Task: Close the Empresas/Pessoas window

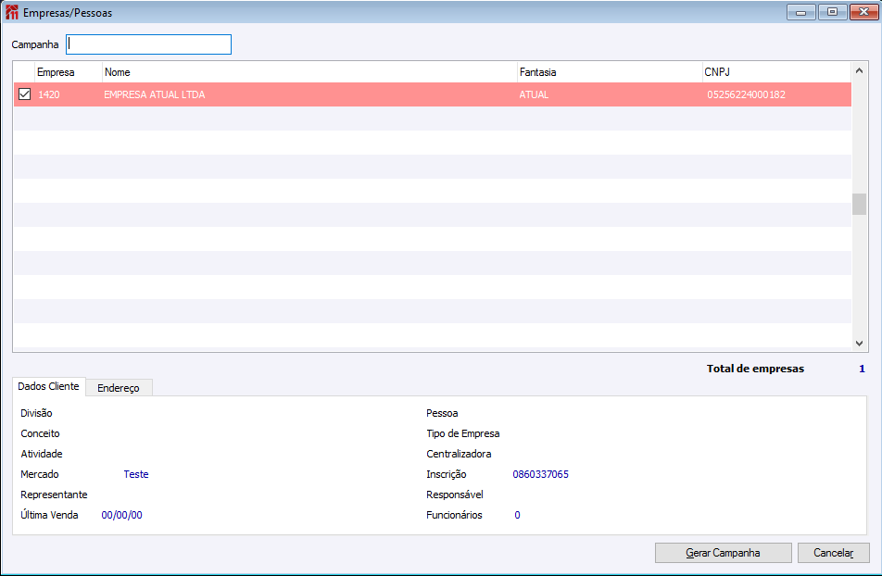Action: tap(864, 12)
